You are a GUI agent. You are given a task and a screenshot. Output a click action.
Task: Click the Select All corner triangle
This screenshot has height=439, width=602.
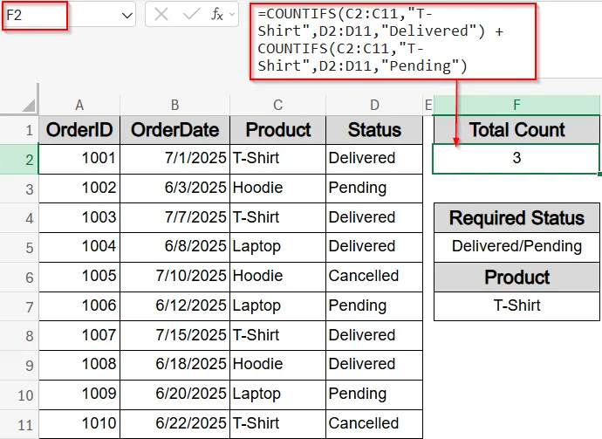point(29,105)
